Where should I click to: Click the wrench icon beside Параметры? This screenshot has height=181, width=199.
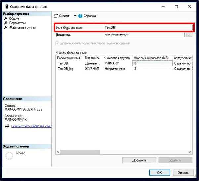[x=6, y=23]
